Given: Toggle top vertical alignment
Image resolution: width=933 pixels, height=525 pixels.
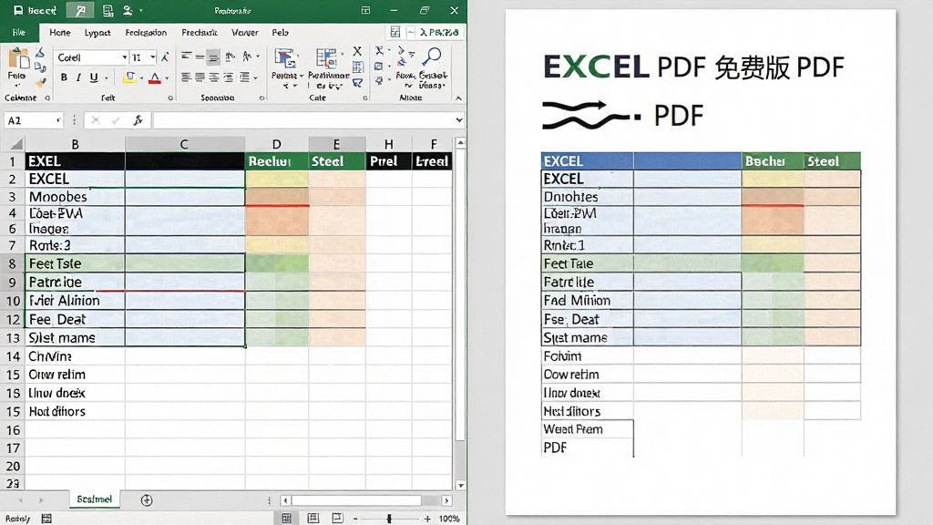Looking at the screenshot, I should coord(186,57).
